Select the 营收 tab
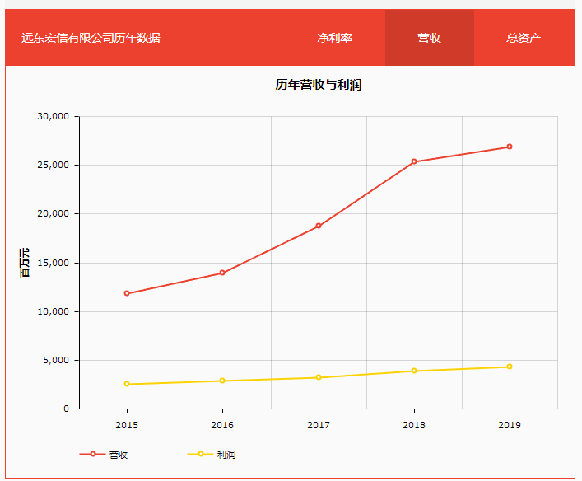Viewport: 582px width, 481px height. [x=429, y=38]
